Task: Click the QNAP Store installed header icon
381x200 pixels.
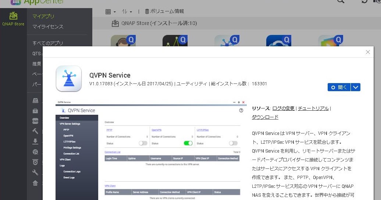Action: [115, 23]
